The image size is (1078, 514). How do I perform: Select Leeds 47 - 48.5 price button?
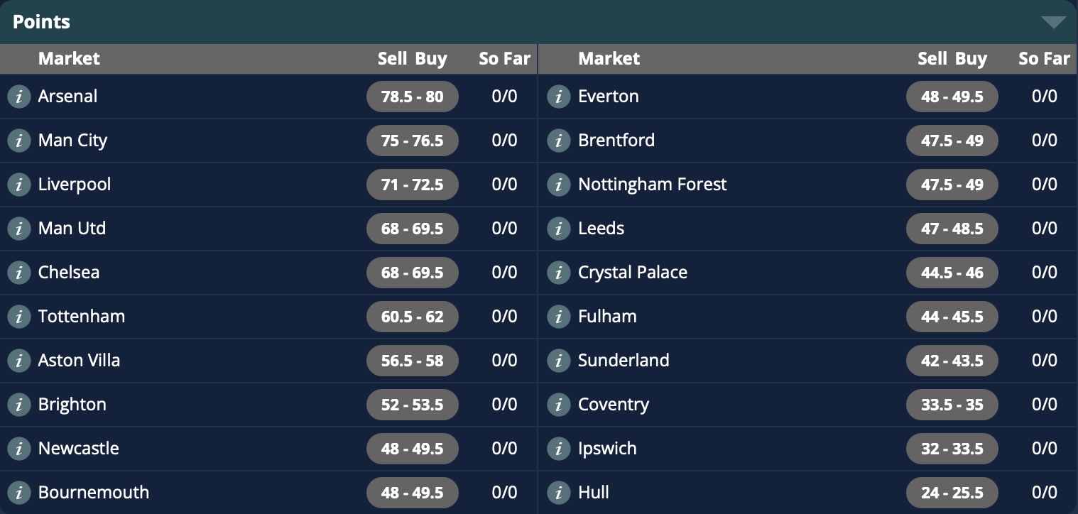(x=952, y=229)
